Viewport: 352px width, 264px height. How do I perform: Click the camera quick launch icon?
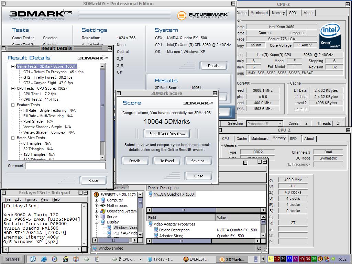65,259
